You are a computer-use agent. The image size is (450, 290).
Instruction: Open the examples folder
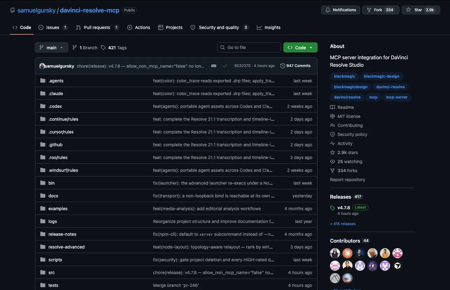tap(58, 209)
